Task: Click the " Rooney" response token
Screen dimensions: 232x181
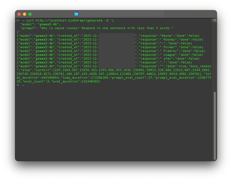Action: pos(168,39)
